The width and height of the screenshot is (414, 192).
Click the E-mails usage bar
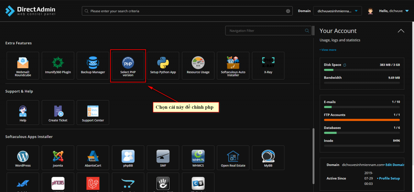tap(362, 107)
